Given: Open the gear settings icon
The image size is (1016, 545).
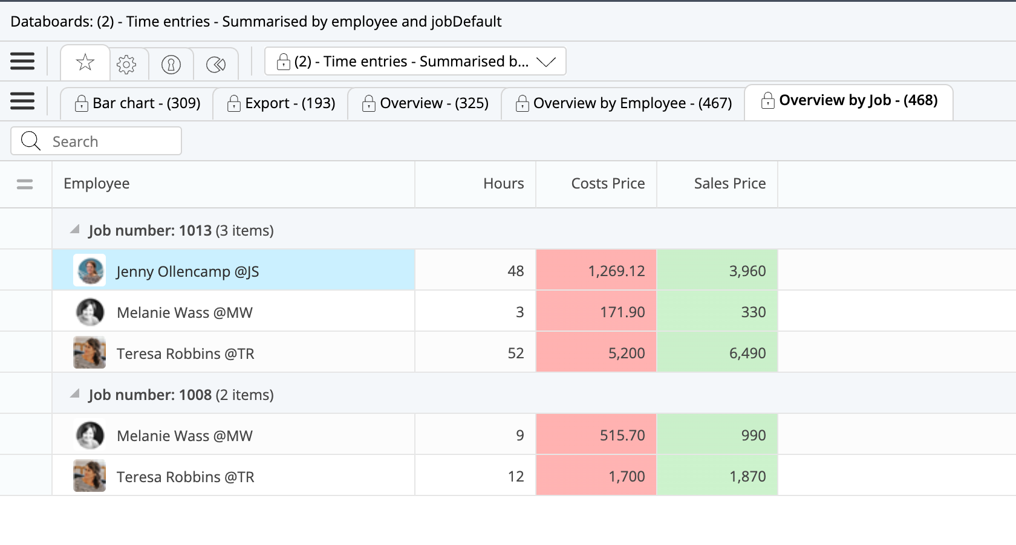Looking at the screenshot, I should (x=126, y=64).
